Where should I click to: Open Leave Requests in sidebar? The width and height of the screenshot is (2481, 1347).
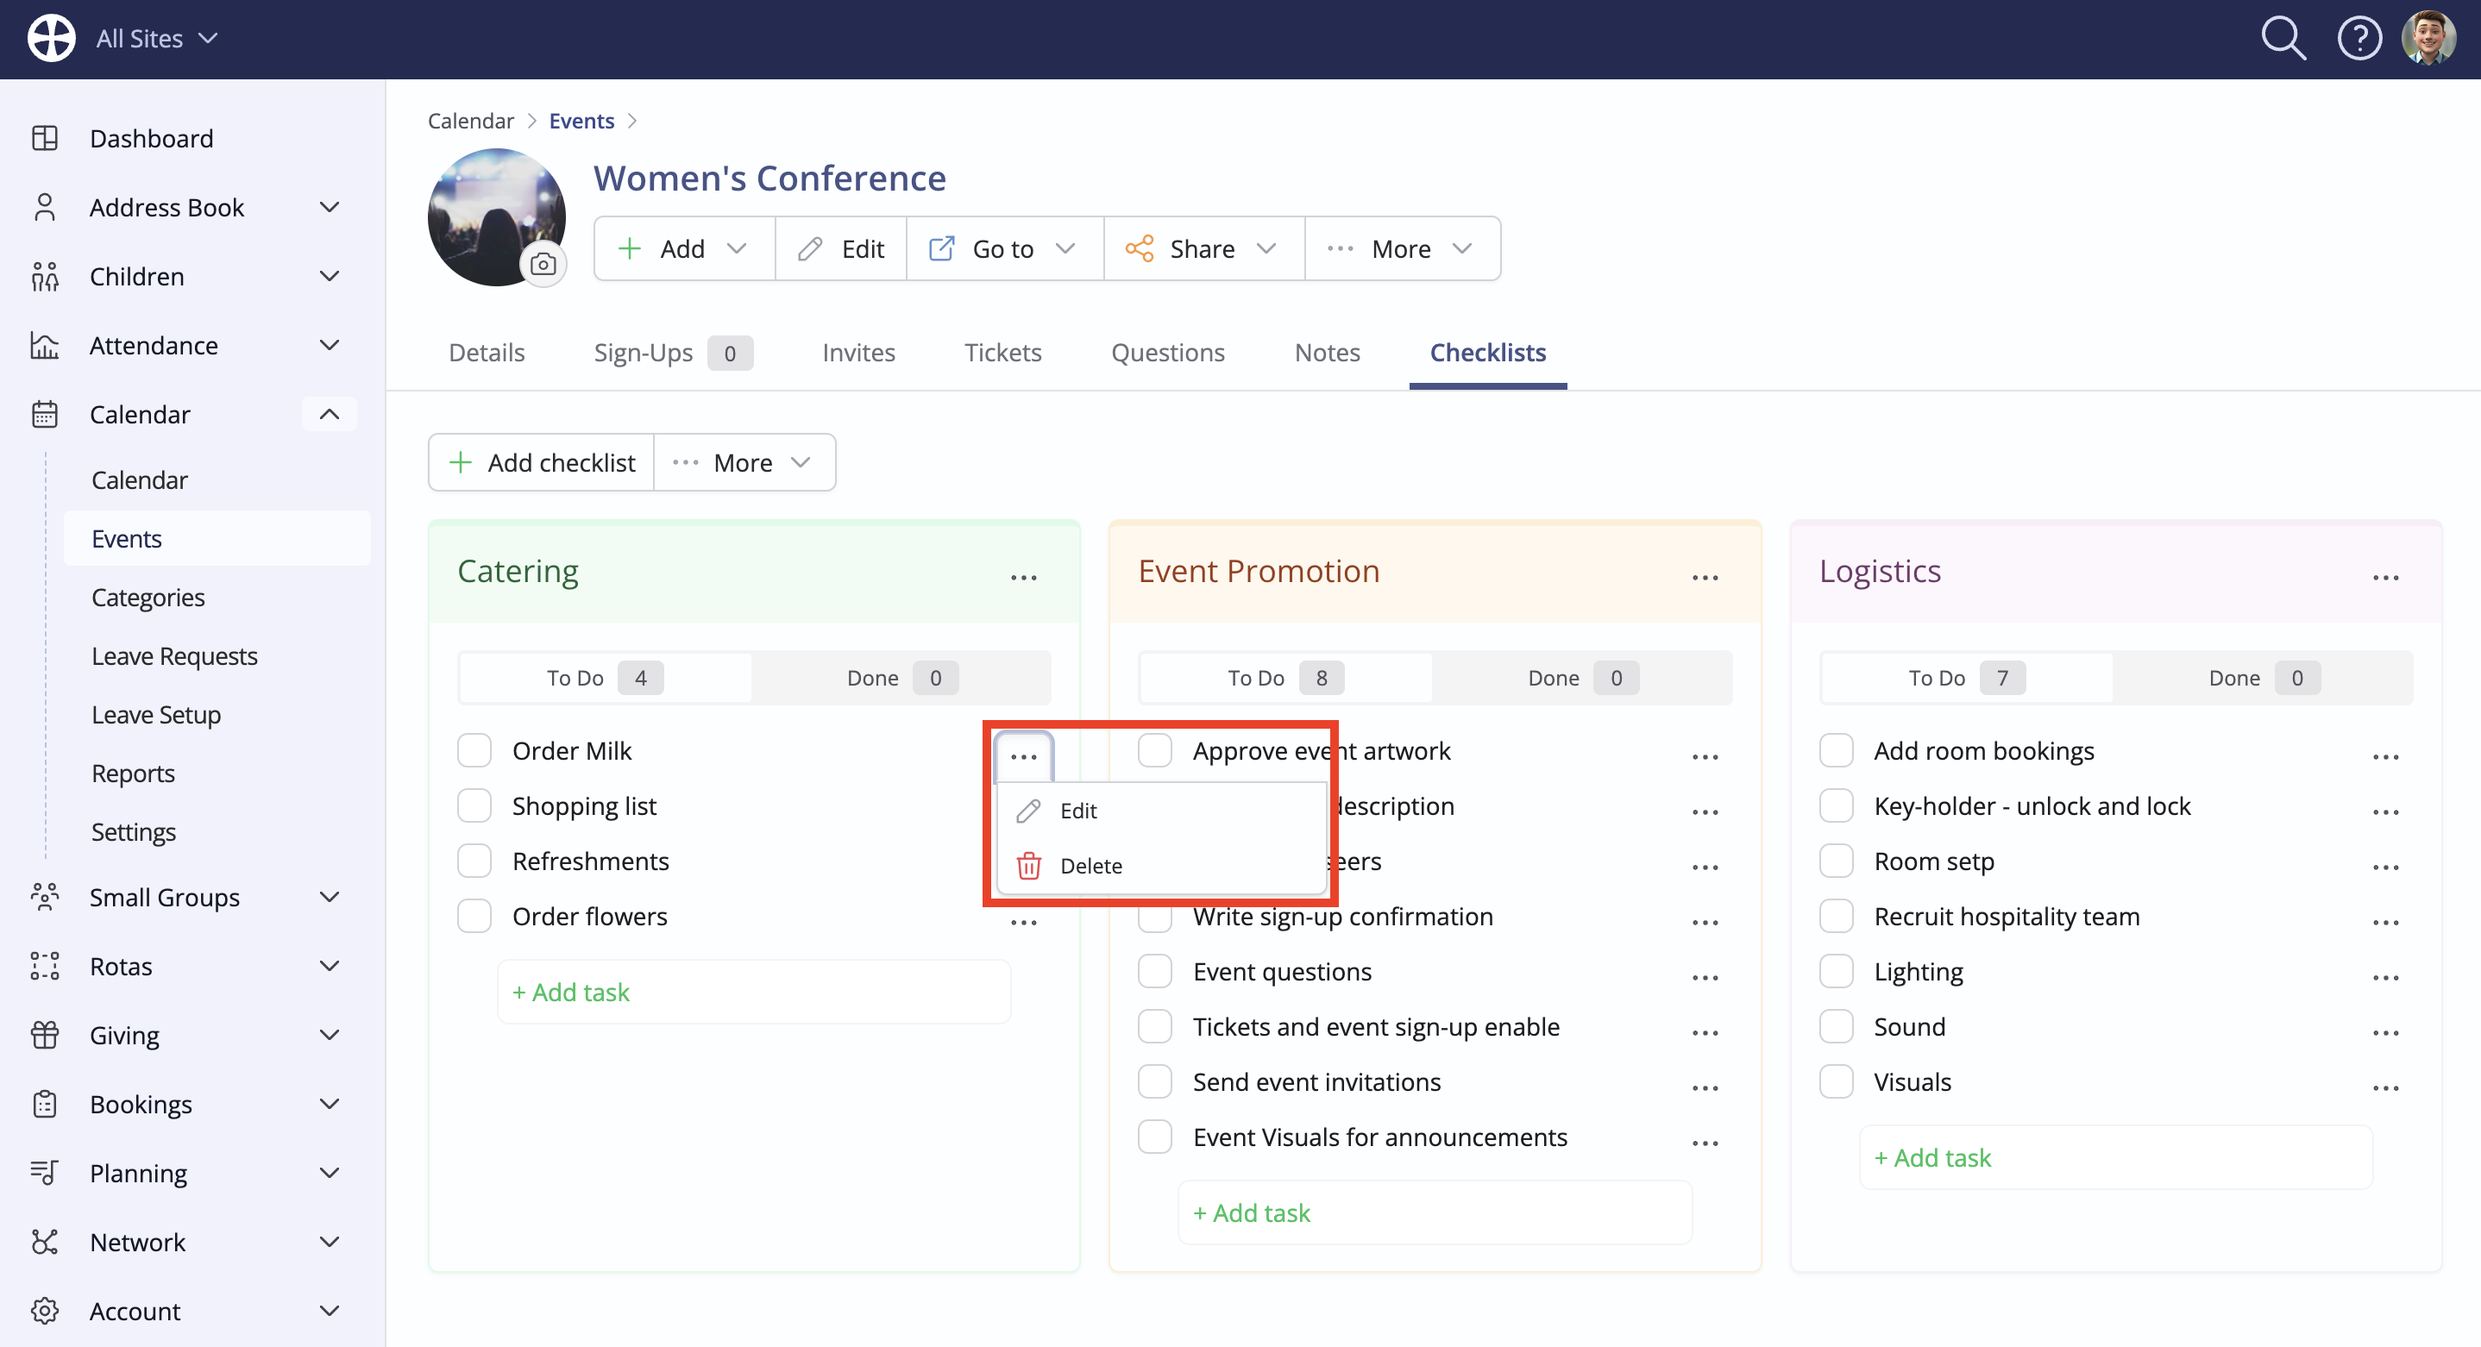pyautogui.click(x=174, y=655)
